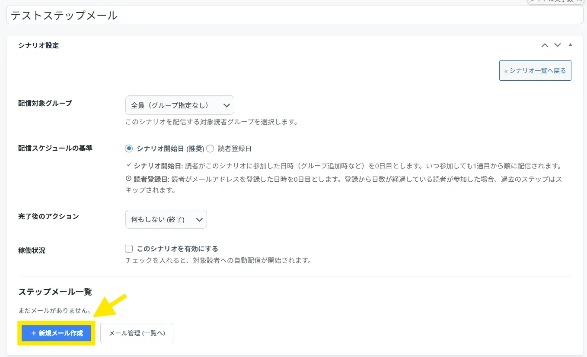The image size is (587, 357).
Task: Select the シナリオ開始日 (推奨) radio button
Action: pyautogui.click(x=129, y=148)
